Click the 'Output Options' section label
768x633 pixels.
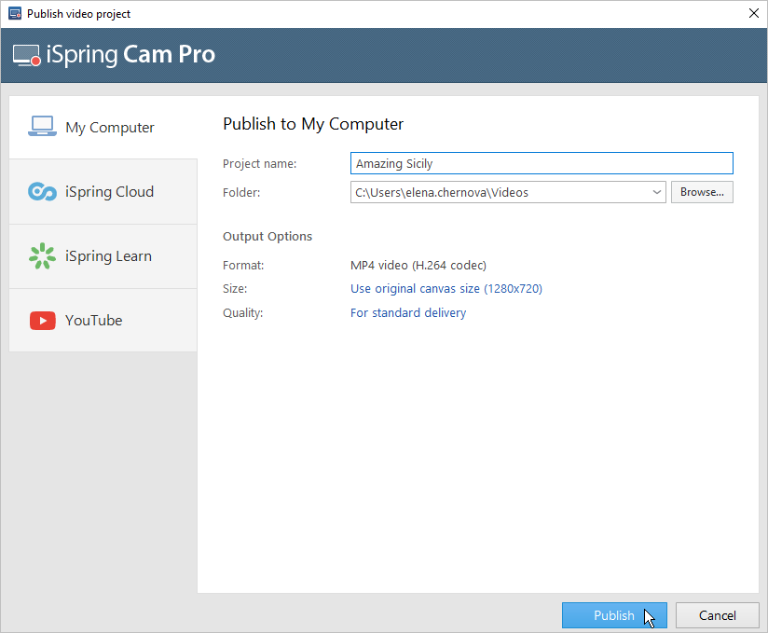(x=267, y=236)
